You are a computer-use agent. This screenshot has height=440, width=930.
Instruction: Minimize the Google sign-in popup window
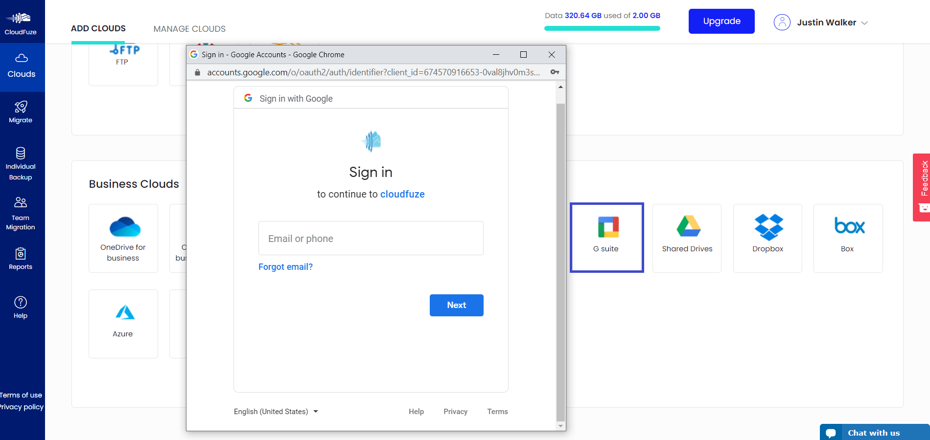496,54
